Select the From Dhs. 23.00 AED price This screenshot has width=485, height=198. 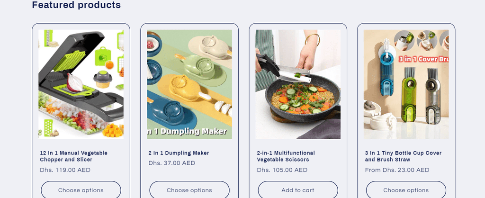pos(397,170)
